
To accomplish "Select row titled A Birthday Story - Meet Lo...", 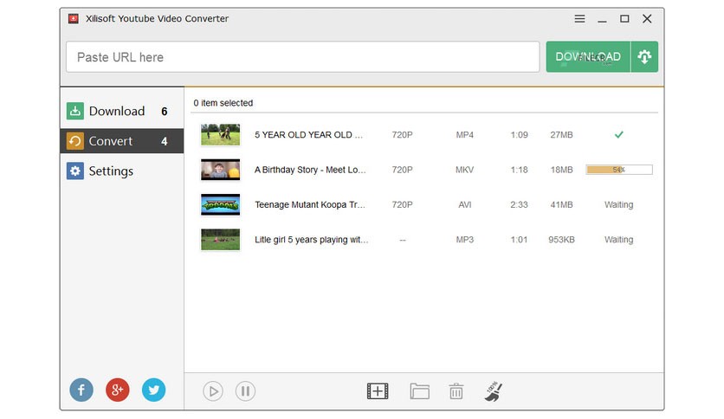I will click(x=310, y=170).
